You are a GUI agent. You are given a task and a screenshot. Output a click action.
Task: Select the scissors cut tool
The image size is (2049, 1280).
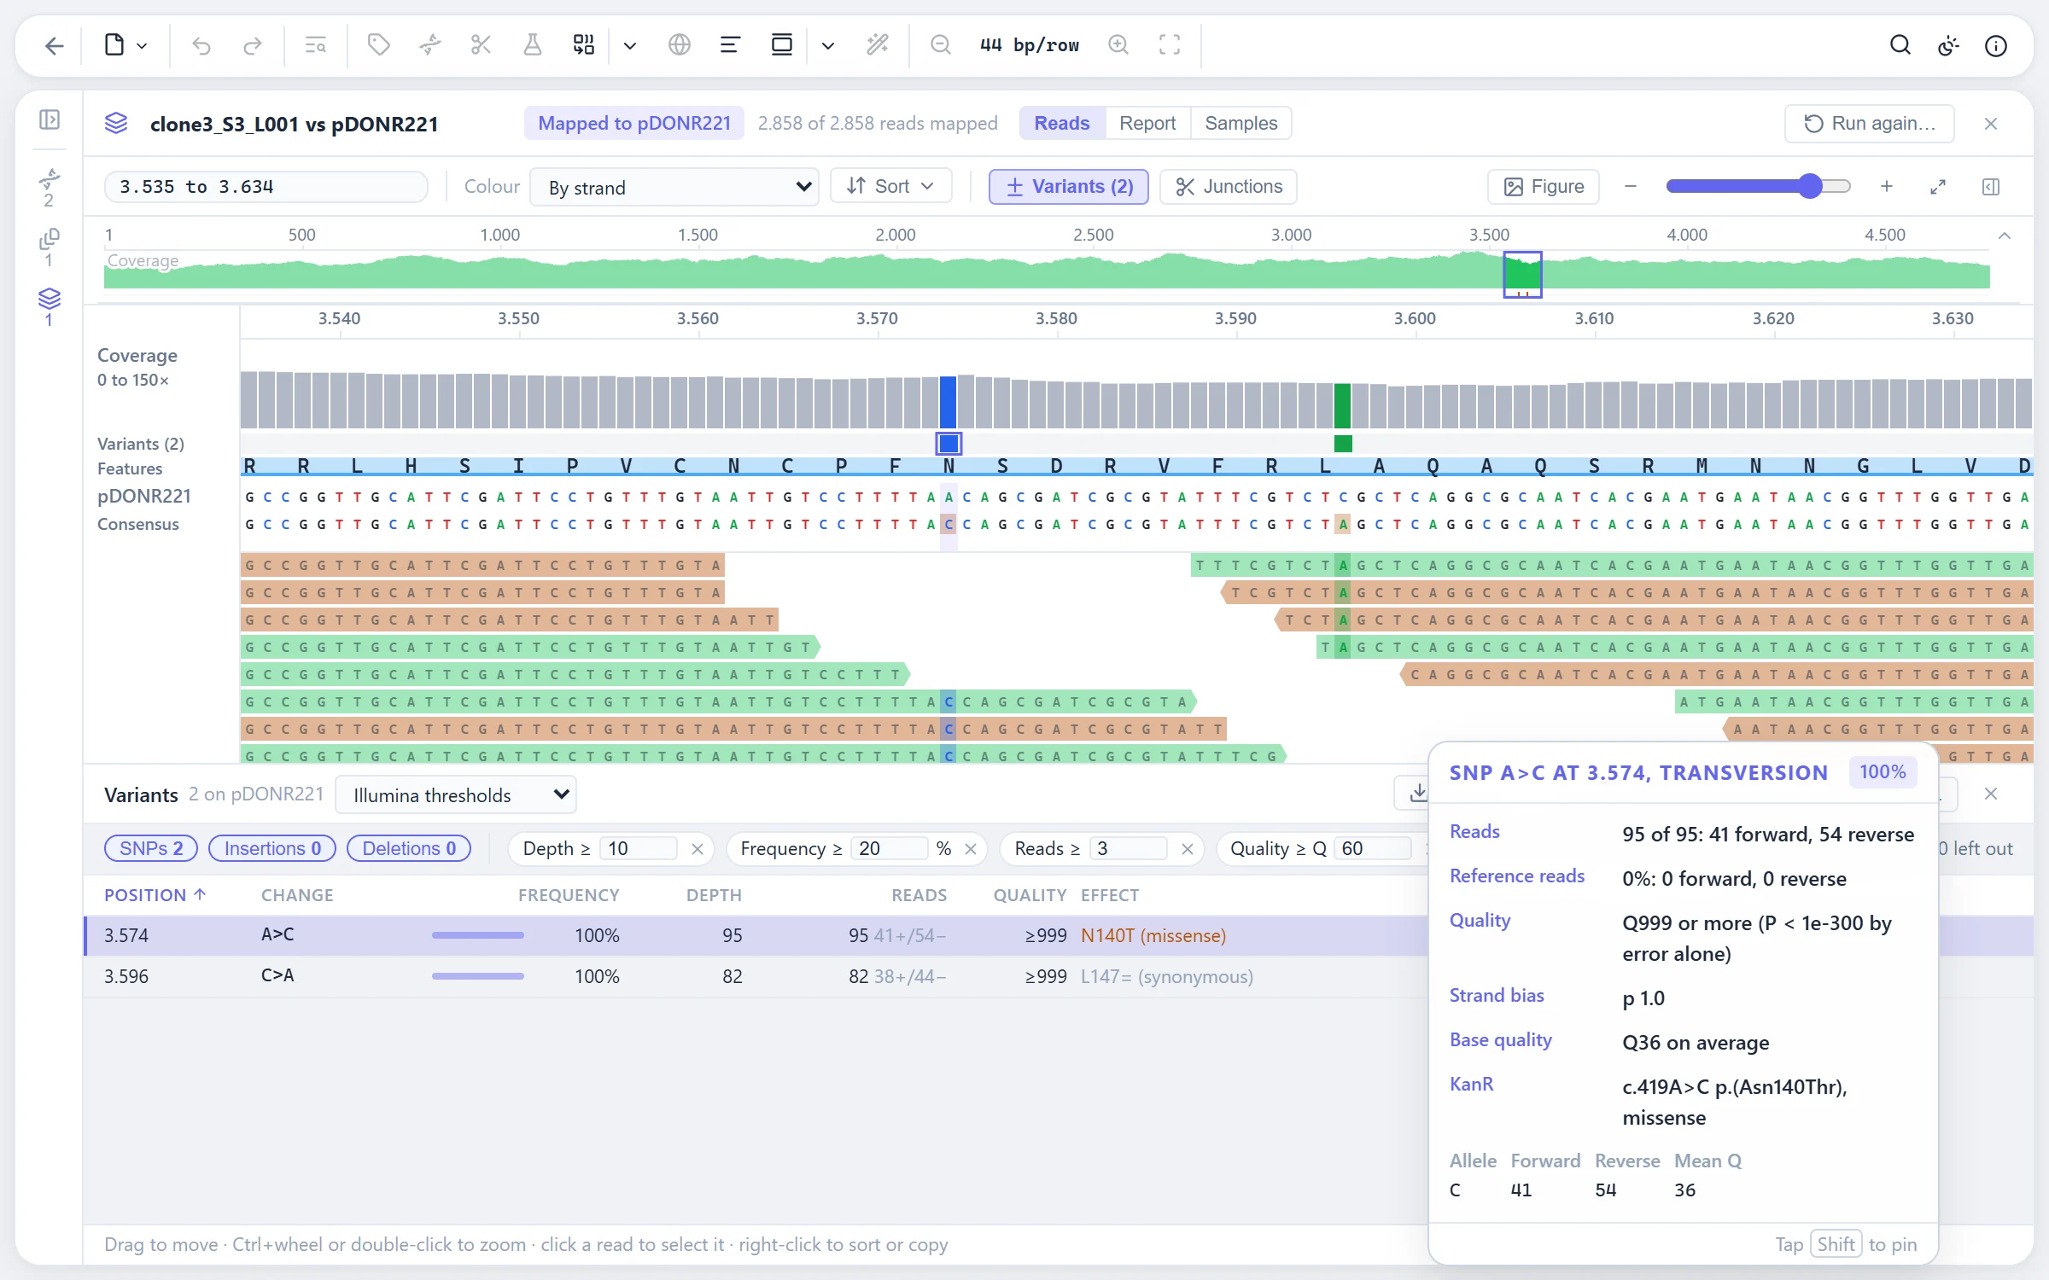coord(481,44)
